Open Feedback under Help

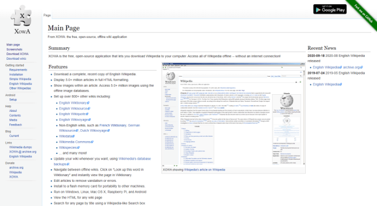point(15,125)
